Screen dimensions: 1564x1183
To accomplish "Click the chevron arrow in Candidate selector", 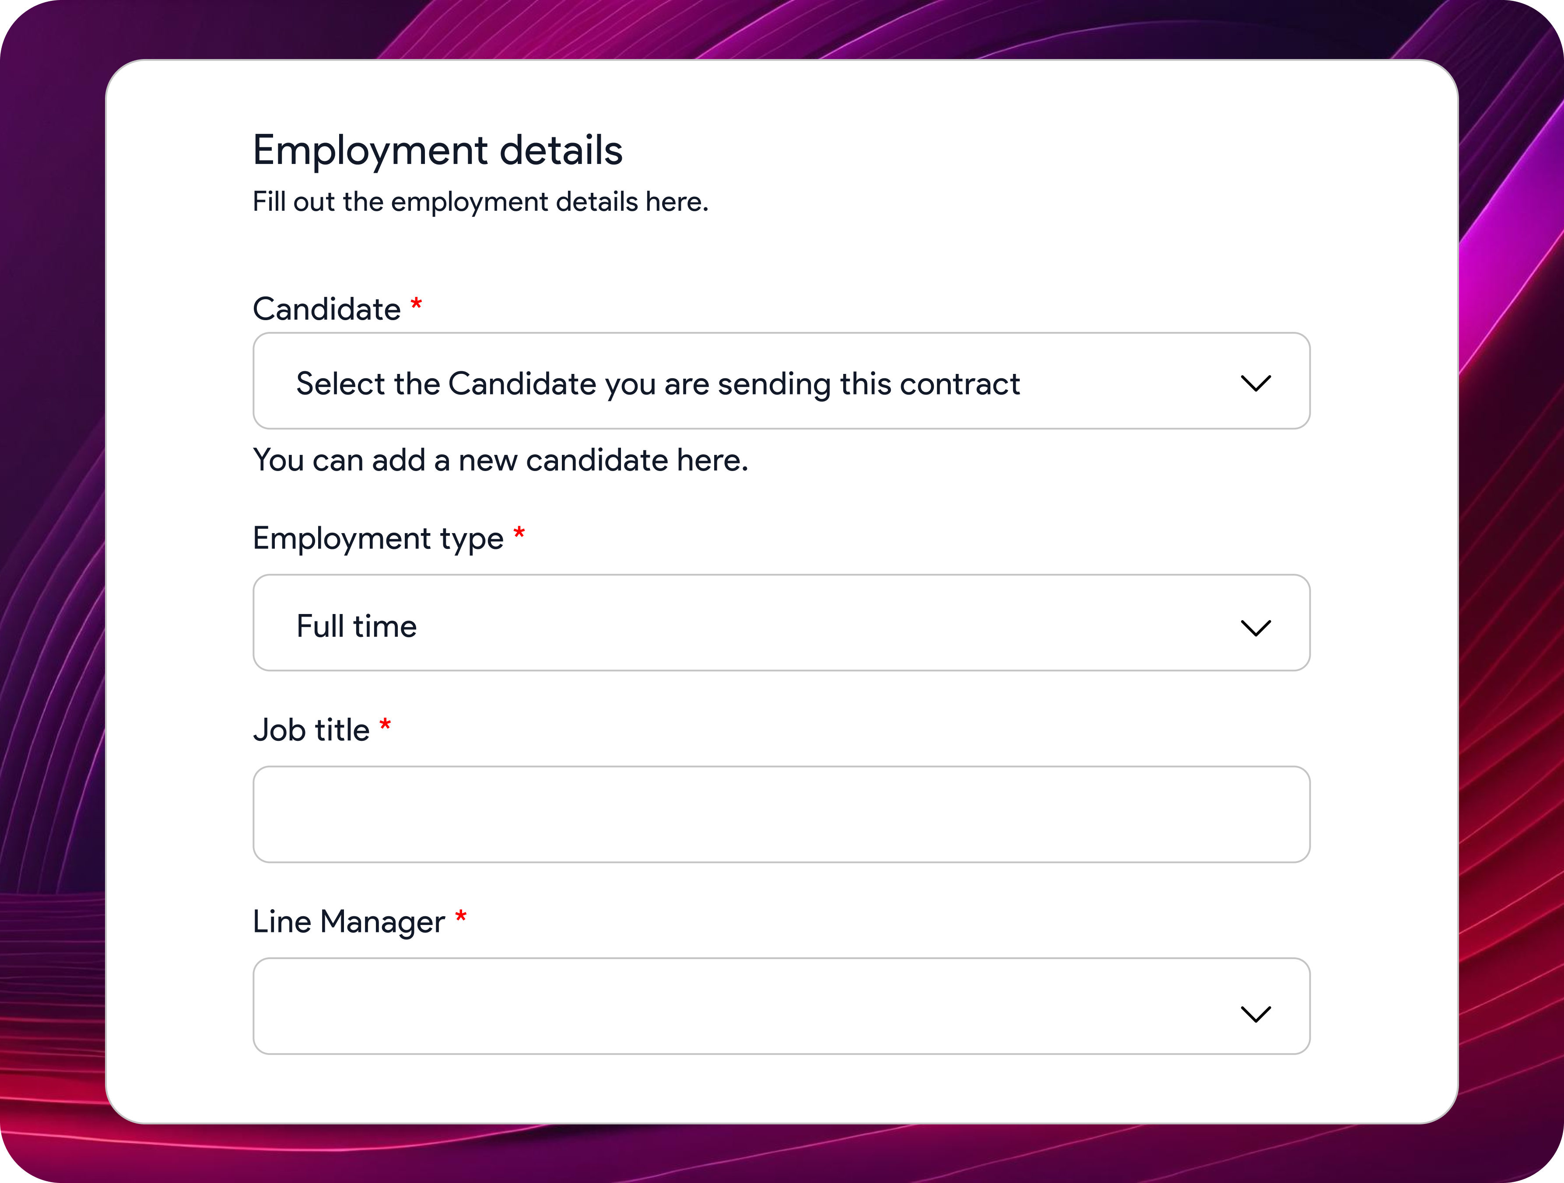I will tap(1256, 383).
